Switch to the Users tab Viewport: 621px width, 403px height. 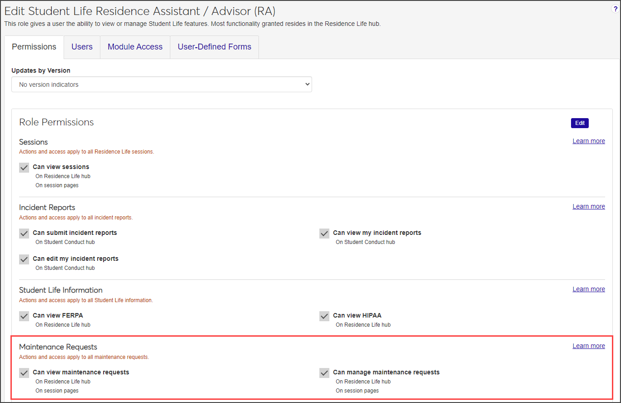[82, 47]
